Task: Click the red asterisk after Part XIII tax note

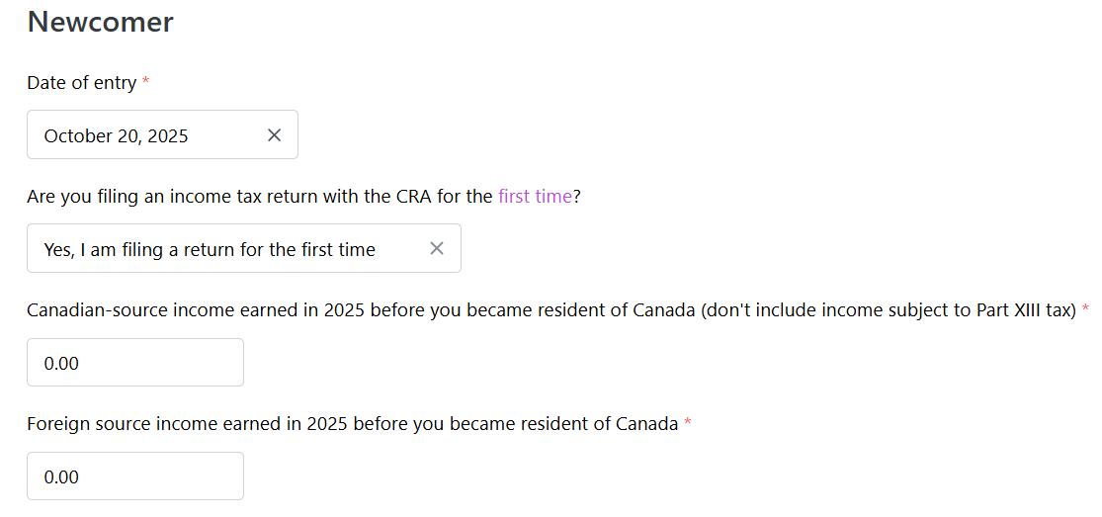Action: tap(1086, 310)
